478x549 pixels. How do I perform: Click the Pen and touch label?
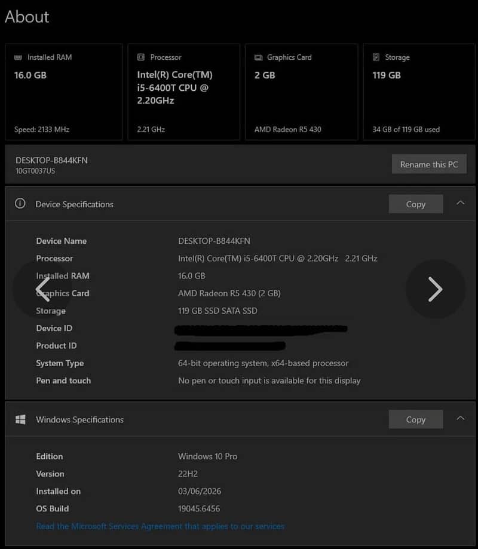[x=63, y=381]
